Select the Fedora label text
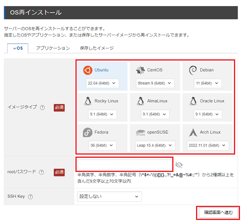242x222 pixels. click(x=101, y=132)
